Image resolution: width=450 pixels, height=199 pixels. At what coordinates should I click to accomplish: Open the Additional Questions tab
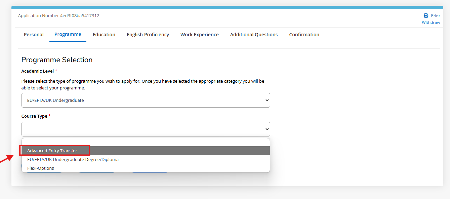pos(254,34)
